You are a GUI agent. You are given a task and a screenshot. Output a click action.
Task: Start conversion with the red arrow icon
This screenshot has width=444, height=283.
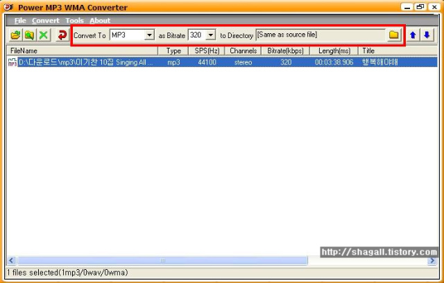[x=62, y=35]
